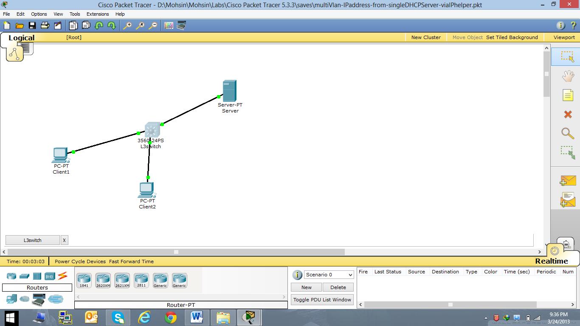Switch to the Logical workspace tab

(x=21, y=38)
